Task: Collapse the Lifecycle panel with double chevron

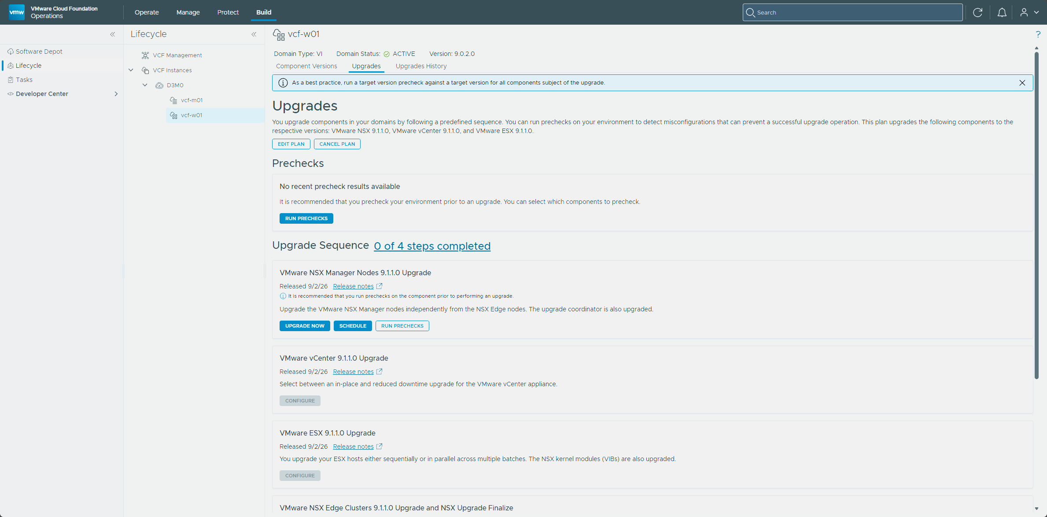Action: [254, 34]
